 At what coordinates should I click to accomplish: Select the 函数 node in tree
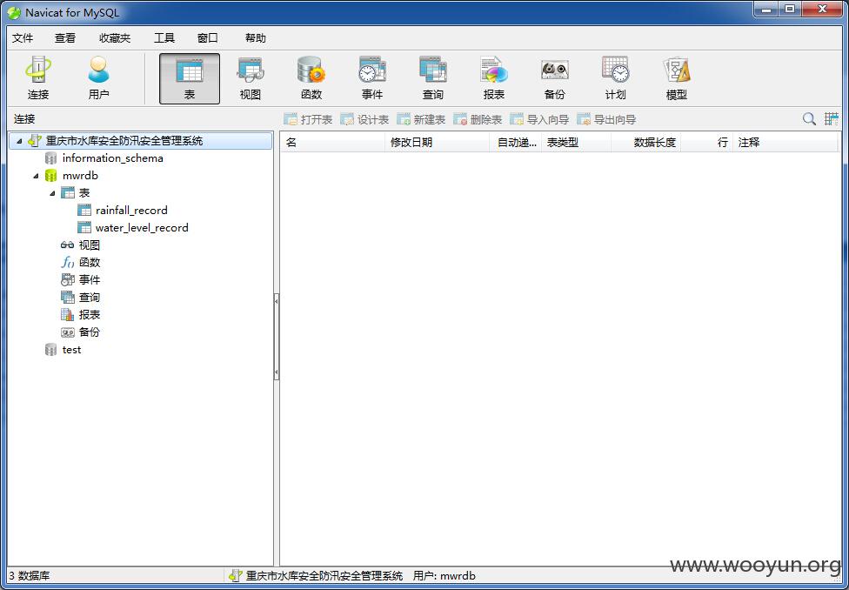click(90, 262)
